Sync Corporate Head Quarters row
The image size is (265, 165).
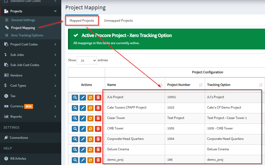pos(90,139)
